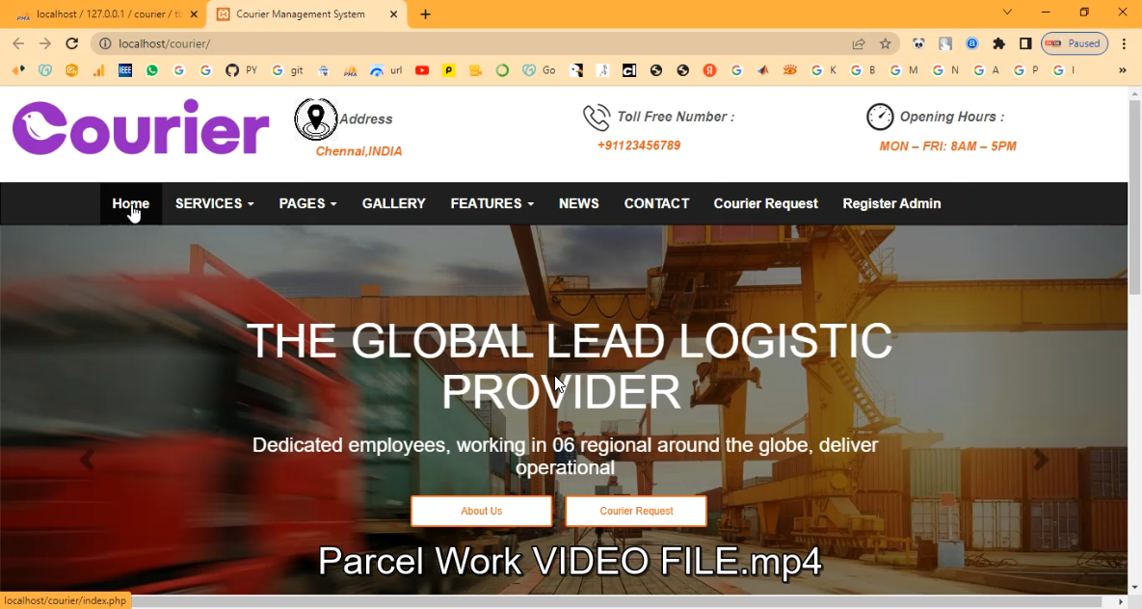Viewport: 1142px width, 609px height.
Task: Open the Google 'M' bookmark
Action: pos(903,70)
